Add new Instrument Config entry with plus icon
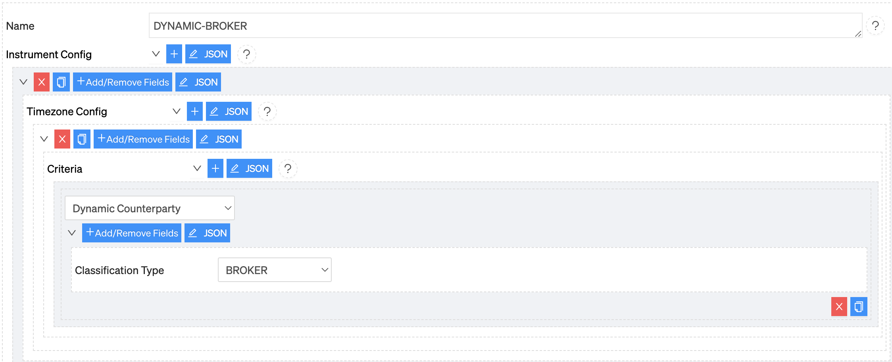Viewport: 892px width, 362px height. 174,54
